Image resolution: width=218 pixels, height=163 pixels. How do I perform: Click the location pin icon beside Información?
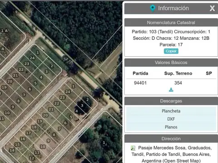point(153,9)
